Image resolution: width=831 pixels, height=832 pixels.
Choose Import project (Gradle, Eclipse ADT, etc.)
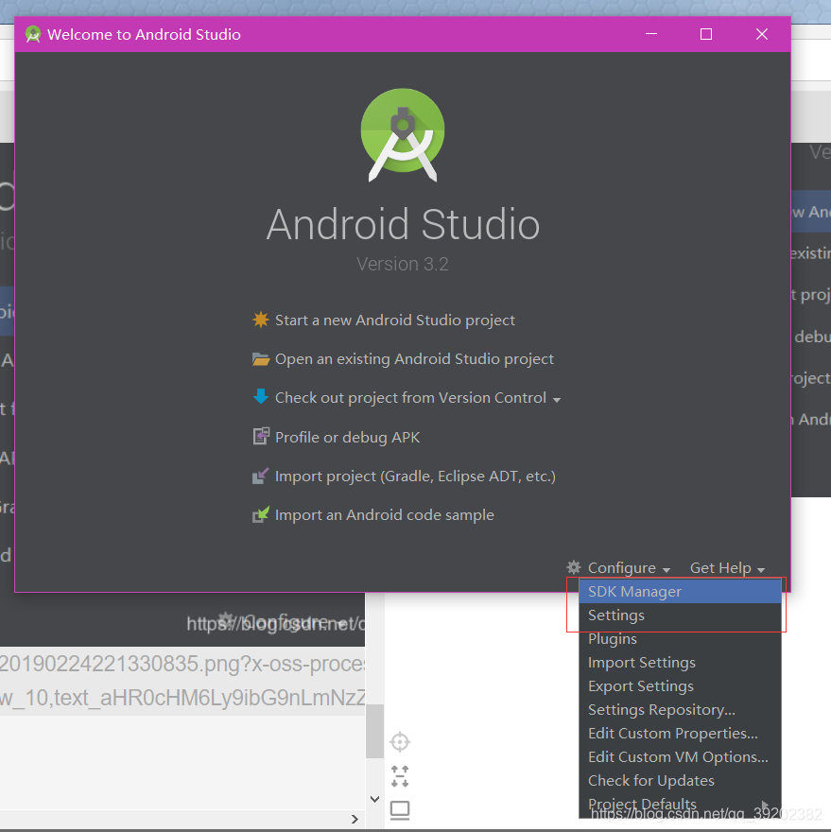point(415,477)
